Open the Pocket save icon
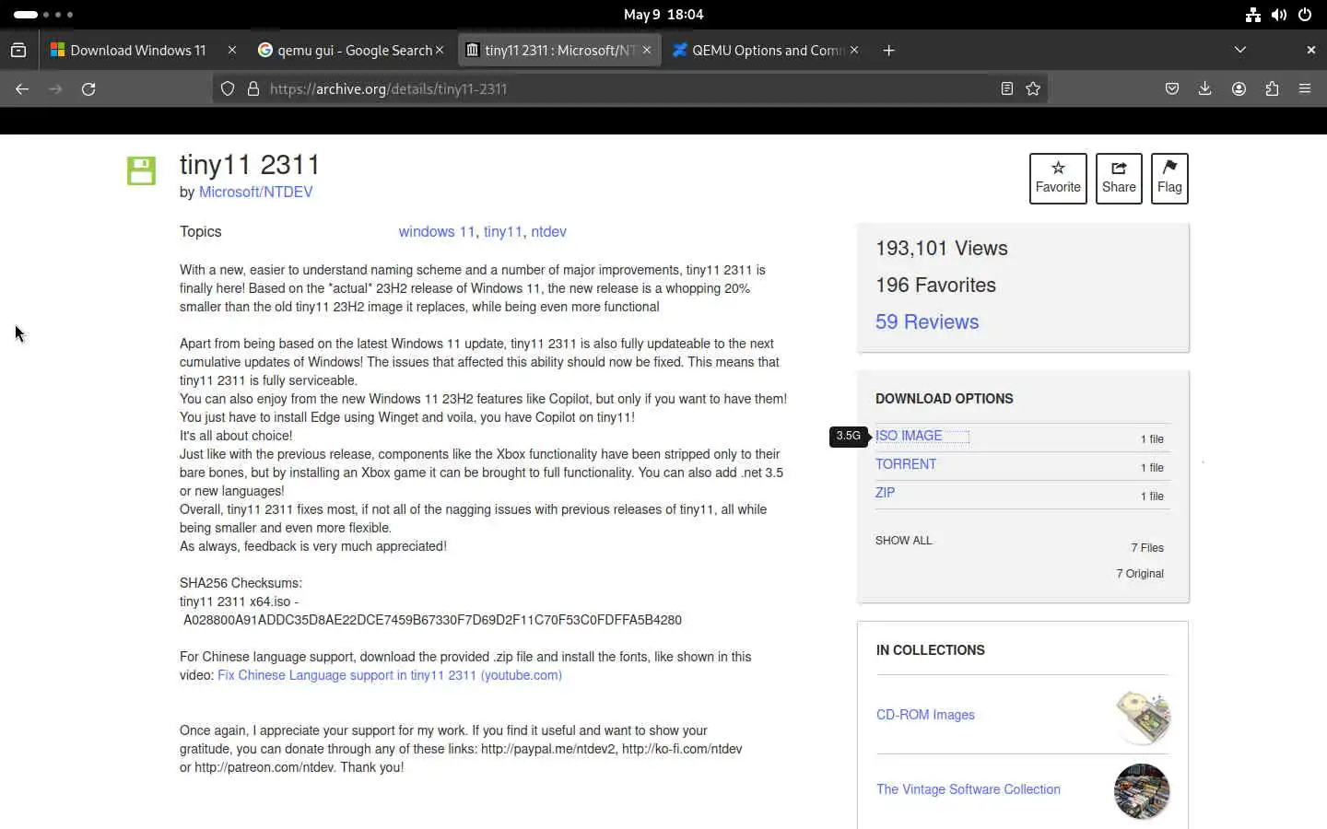The height and width of the screenshot is (829, 1327). pos(1172,88)
